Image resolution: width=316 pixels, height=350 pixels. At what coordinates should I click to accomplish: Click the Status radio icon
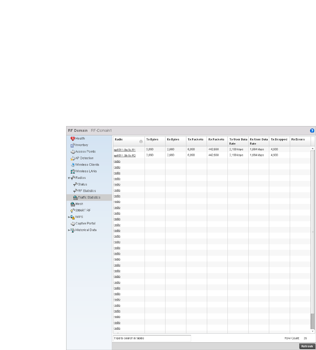pos(75,184)
